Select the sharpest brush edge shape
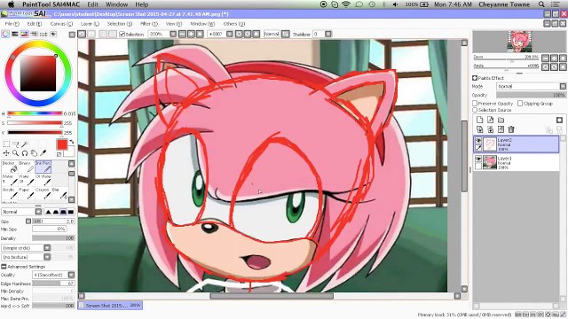This screenshot has width=568, height=319. coord(48,212)
